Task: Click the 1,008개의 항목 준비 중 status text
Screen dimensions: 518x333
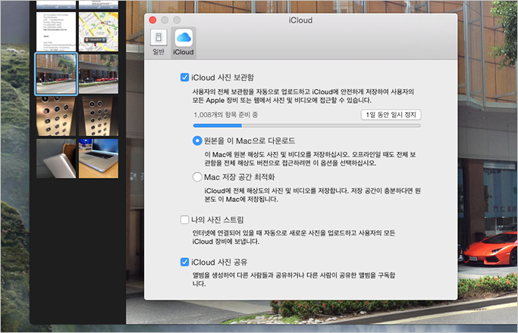Action: 226,115
